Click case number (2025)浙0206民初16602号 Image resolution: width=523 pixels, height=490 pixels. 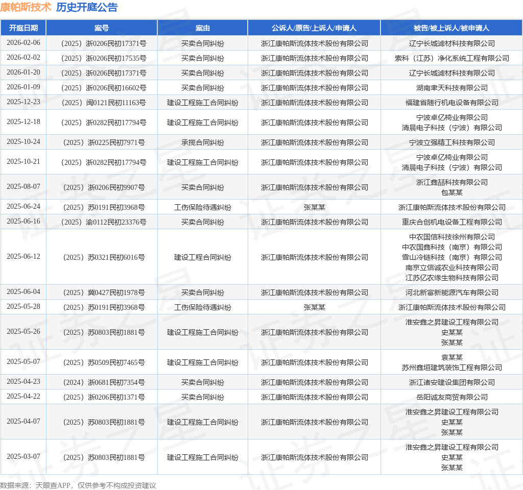click(104, 88)
